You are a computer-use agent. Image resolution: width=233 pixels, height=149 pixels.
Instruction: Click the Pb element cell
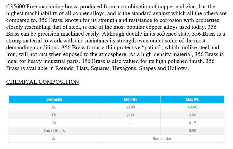click(x=54, y=115)
